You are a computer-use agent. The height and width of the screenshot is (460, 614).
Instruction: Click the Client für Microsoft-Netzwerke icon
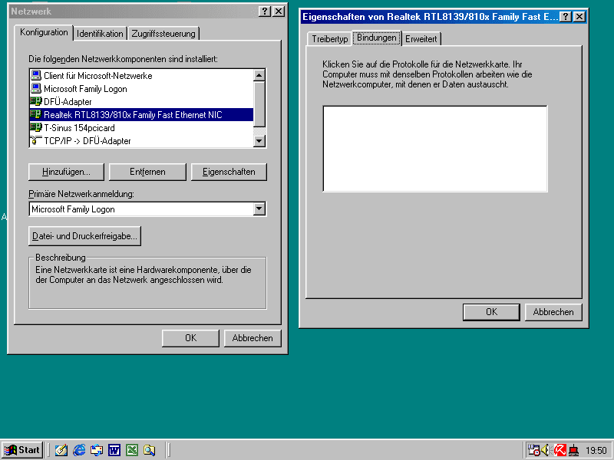pyautogui.click(x=36, y=75)
